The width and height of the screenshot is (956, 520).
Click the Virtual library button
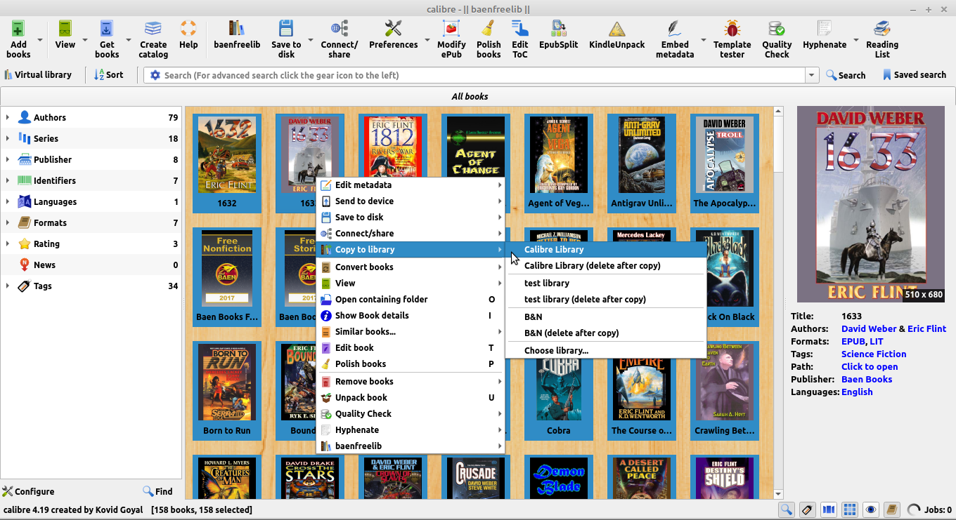click(x=38, y=74)
